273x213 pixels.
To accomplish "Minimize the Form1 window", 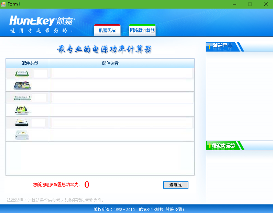I will pyautogui.click(x=234, y=4).
